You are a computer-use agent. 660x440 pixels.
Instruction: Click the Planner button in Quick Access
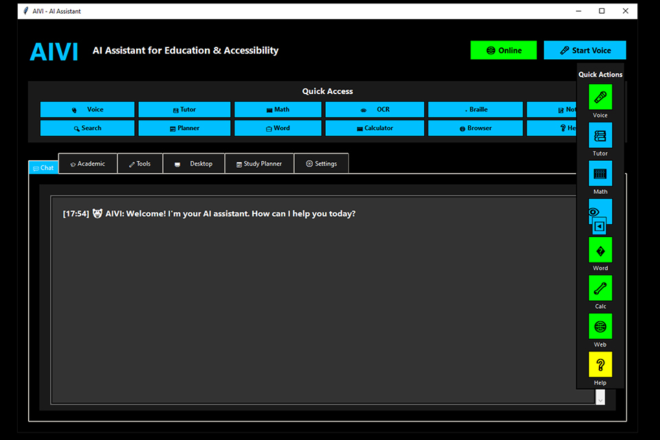[x=184, y=127]
